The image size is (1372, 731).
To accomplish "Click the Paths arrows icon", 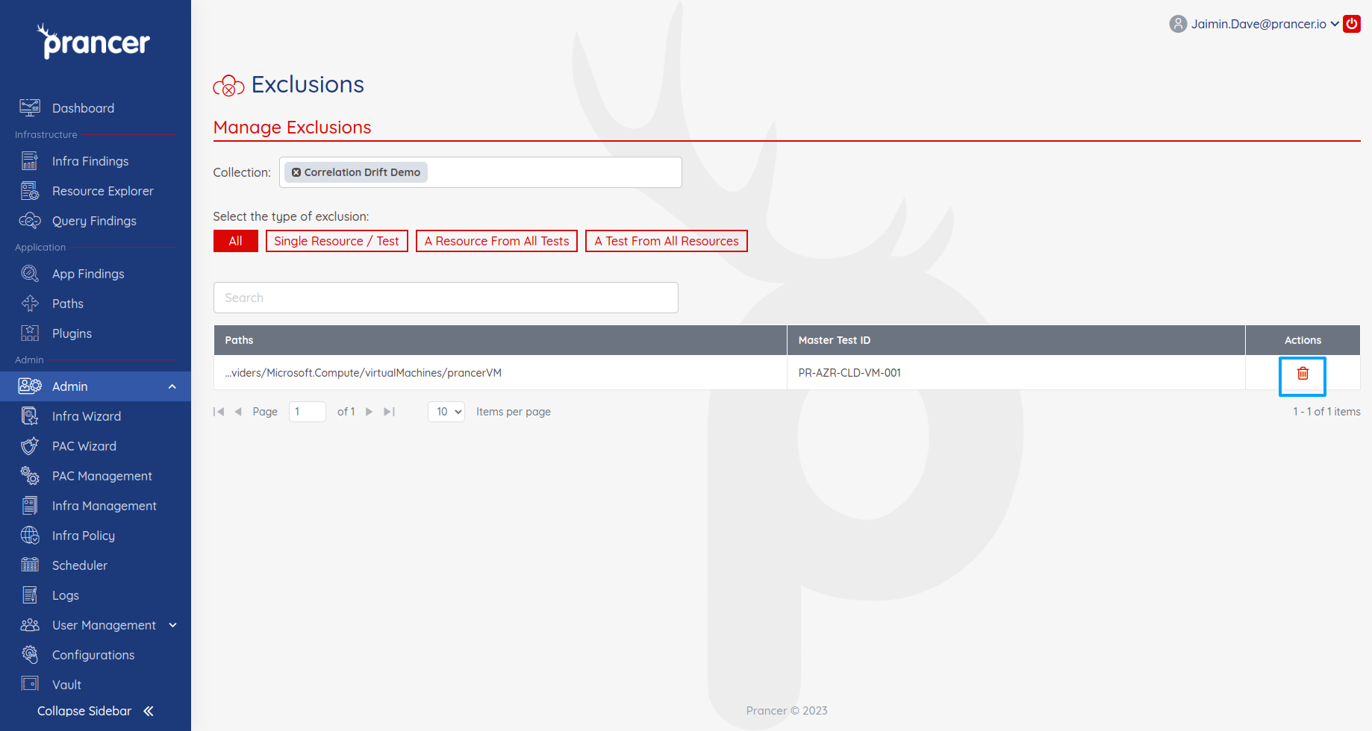I will coord(30,304).
